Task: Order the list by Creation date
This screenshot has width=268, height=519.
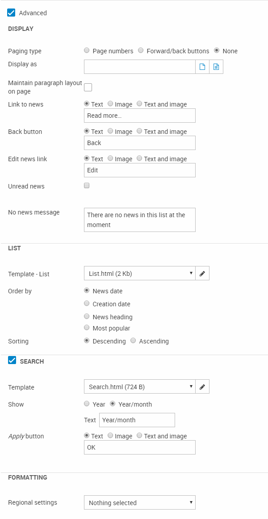Action: pos(87,304)
